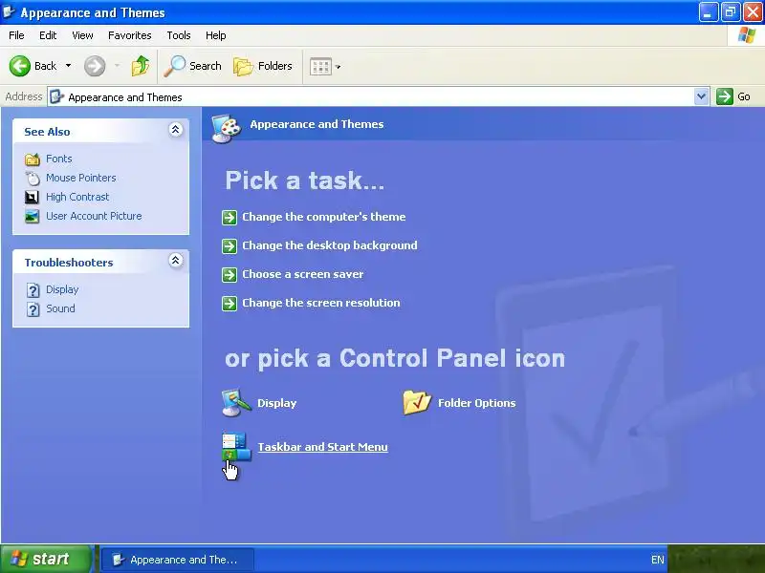Screen dimensions: 765x573
Task: Click the Folder Options text link
Action: click(476, 403)
